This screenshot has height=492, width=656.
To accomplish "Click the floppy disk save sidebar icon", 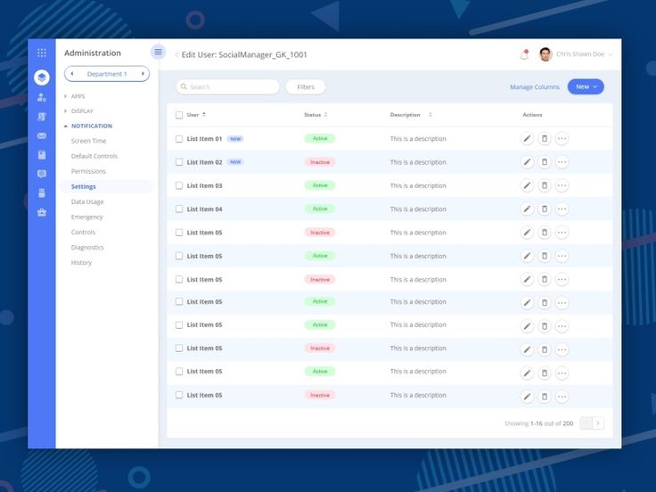I will (x=41, y=155).
